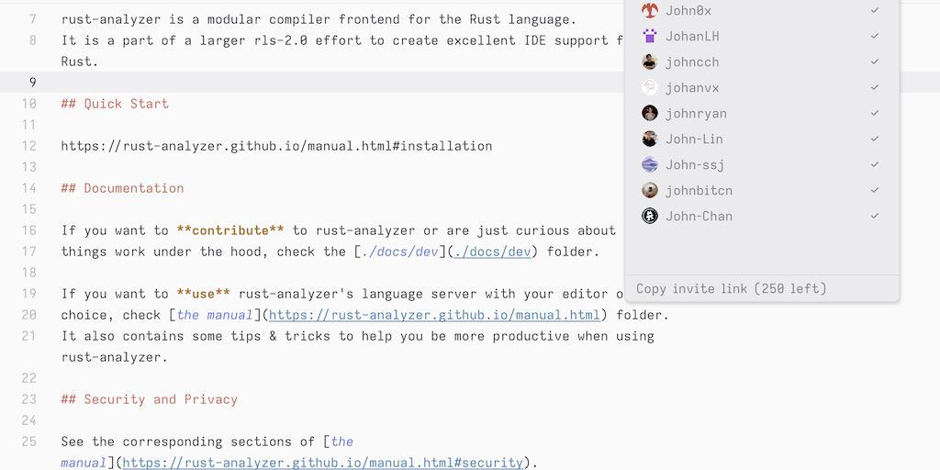Toggle checkmark for JohanLH

click(875, 36)
